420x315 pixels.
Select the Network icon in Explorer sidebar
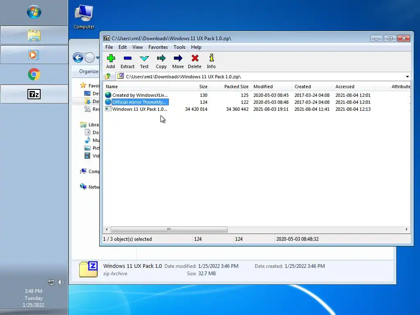coord(83,187)
